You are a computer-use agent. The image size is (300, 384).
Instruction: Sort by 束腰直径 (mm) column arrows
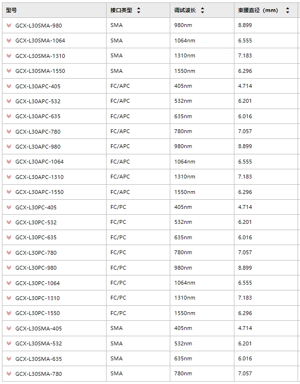287,10
